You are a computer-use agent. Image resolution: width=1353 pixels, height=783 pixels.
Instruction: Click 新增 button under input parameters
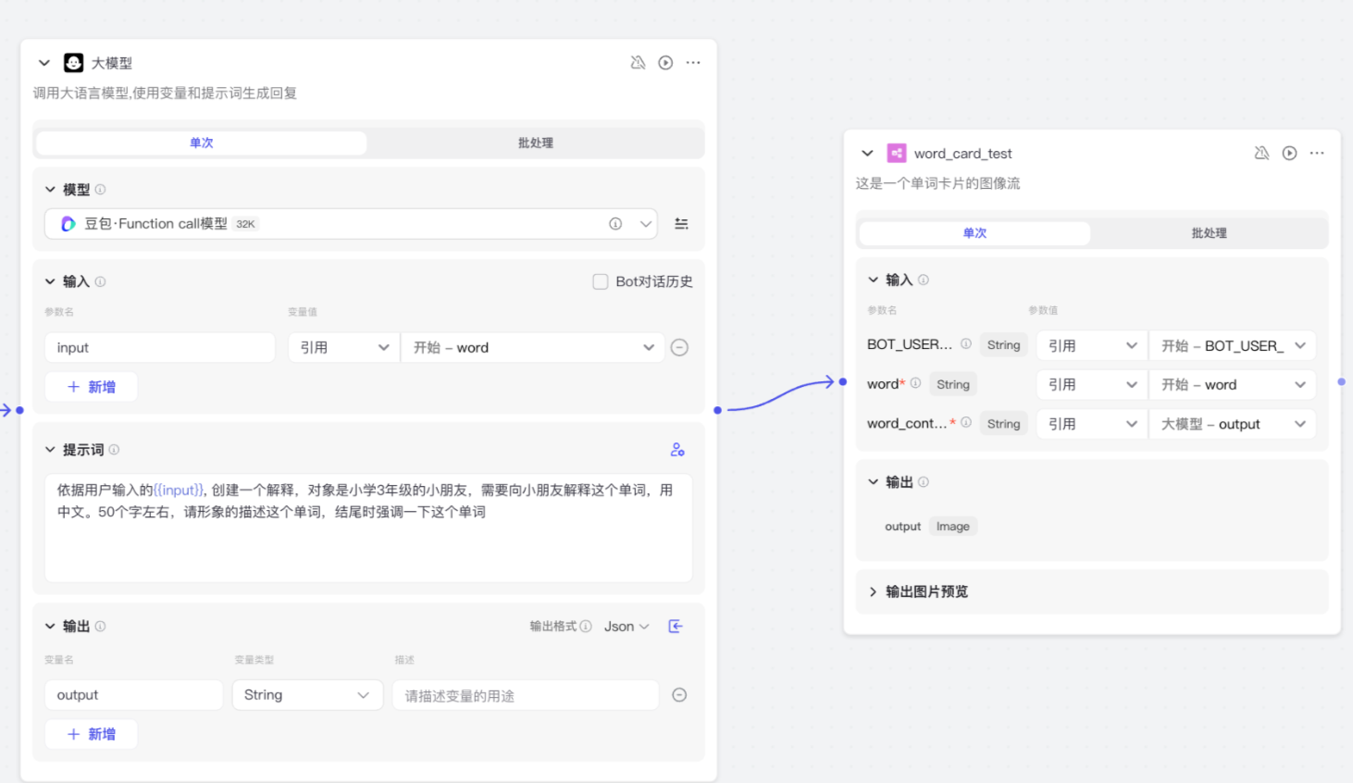92,387
